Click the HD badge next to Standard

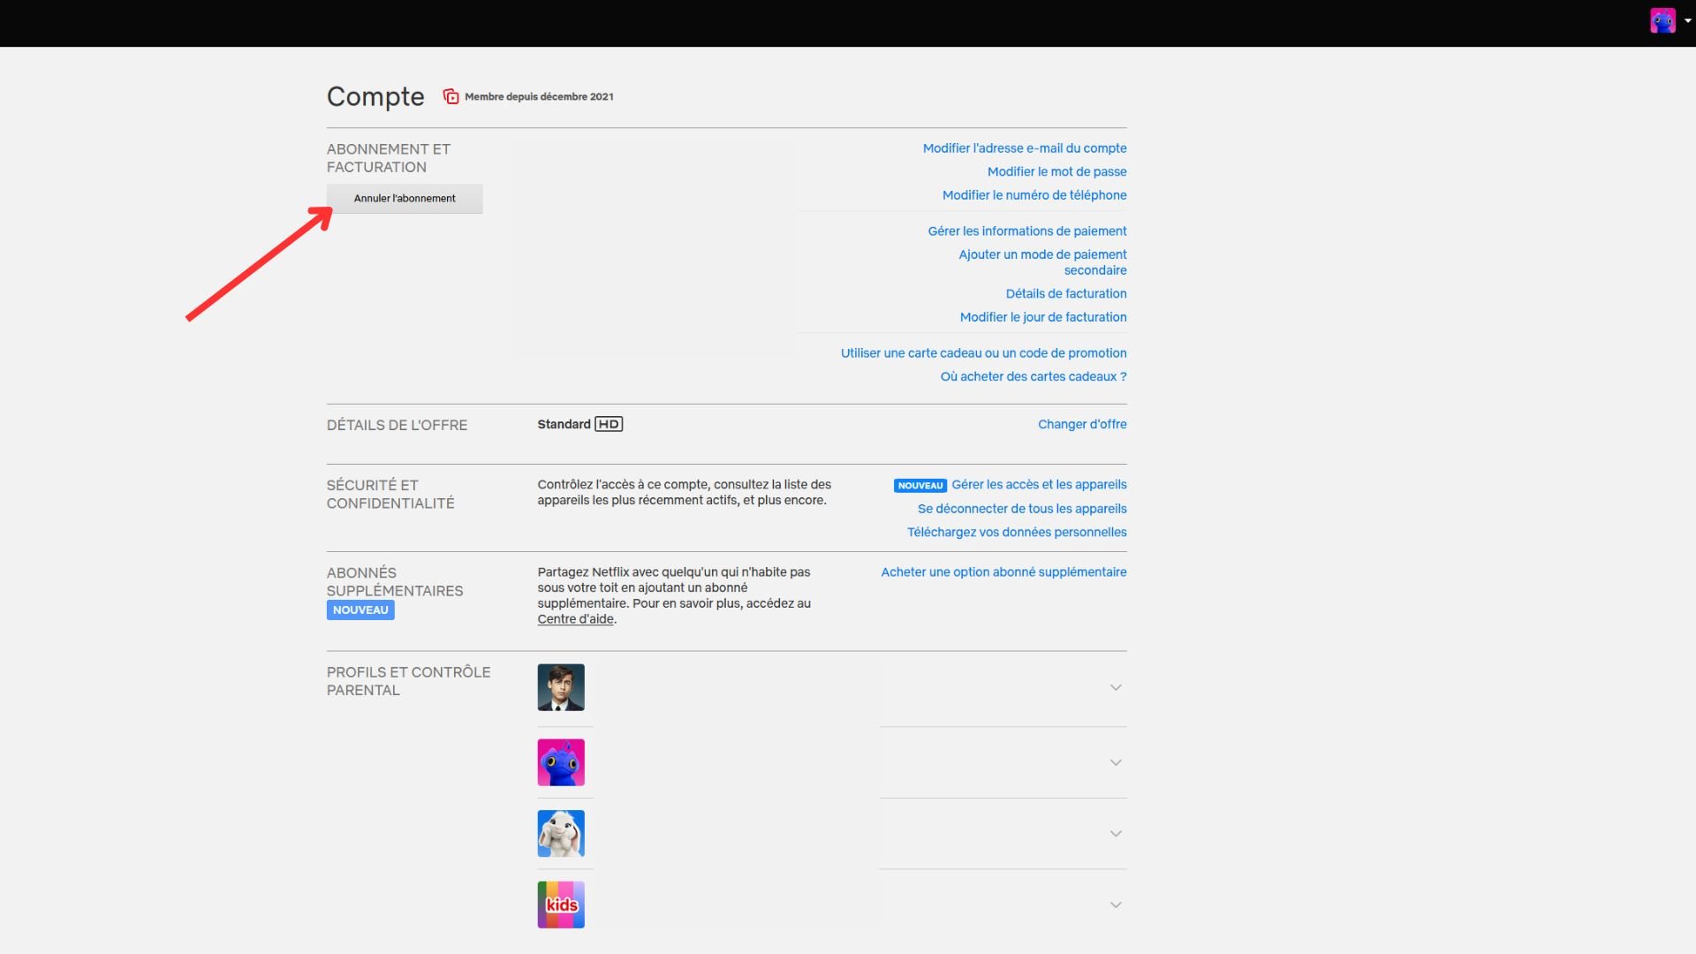(609, 424)
